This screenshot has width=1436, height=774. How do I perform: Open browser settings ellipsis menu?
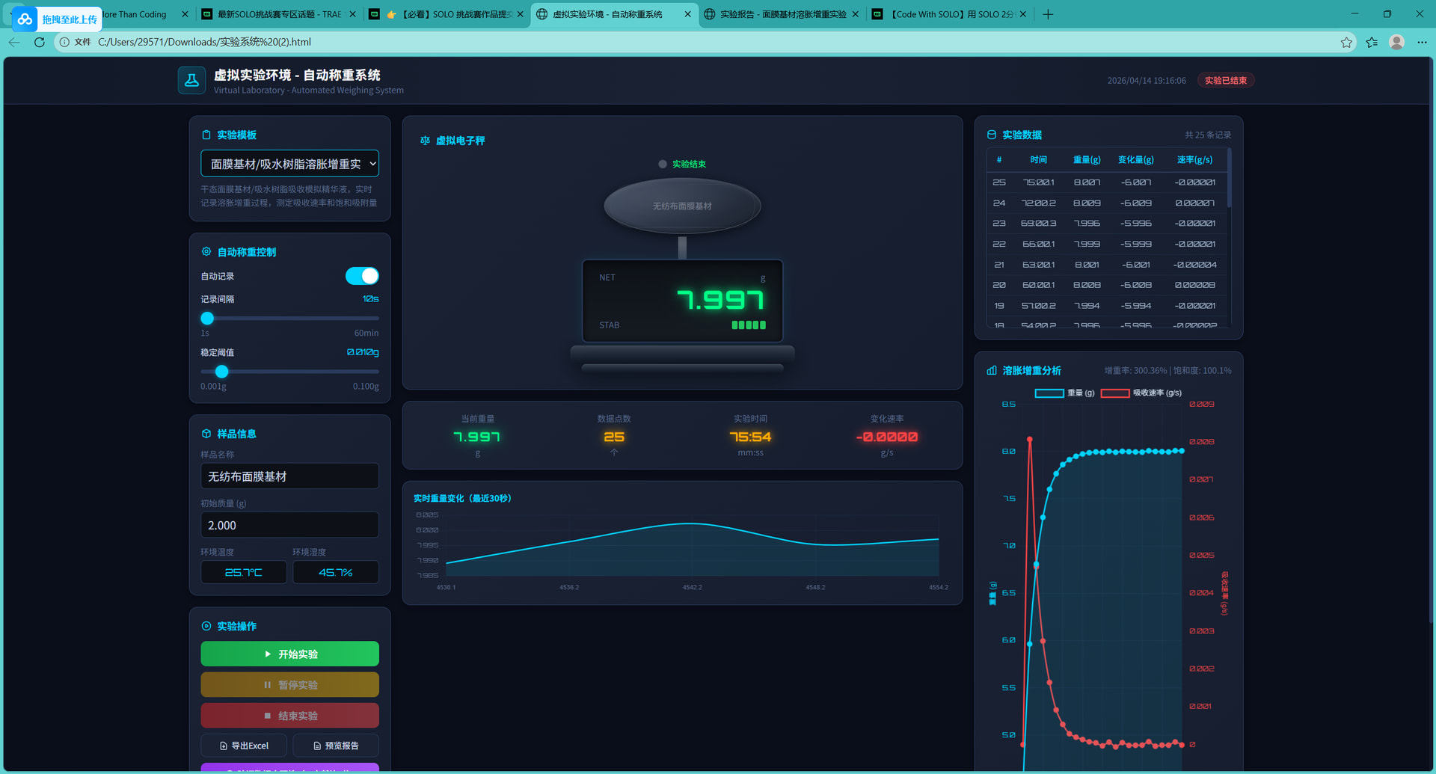tap(1422, 42)
